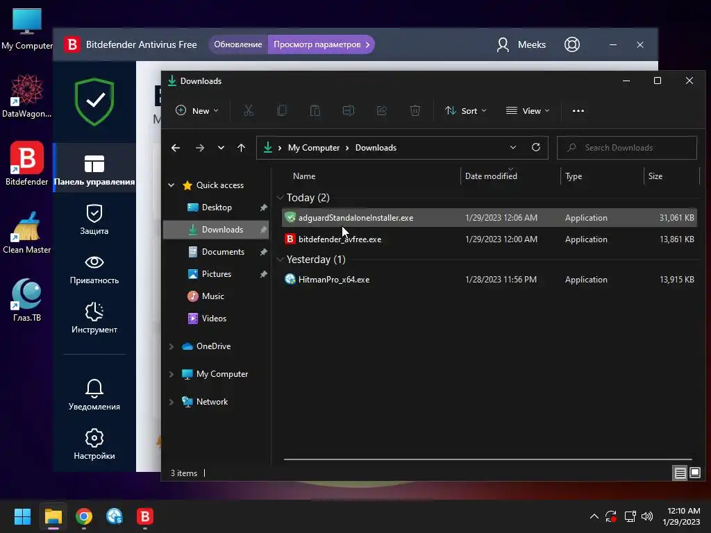Go forward with the right arrow button
Viewport: 711px width, 533px height.
pos(199,148)
